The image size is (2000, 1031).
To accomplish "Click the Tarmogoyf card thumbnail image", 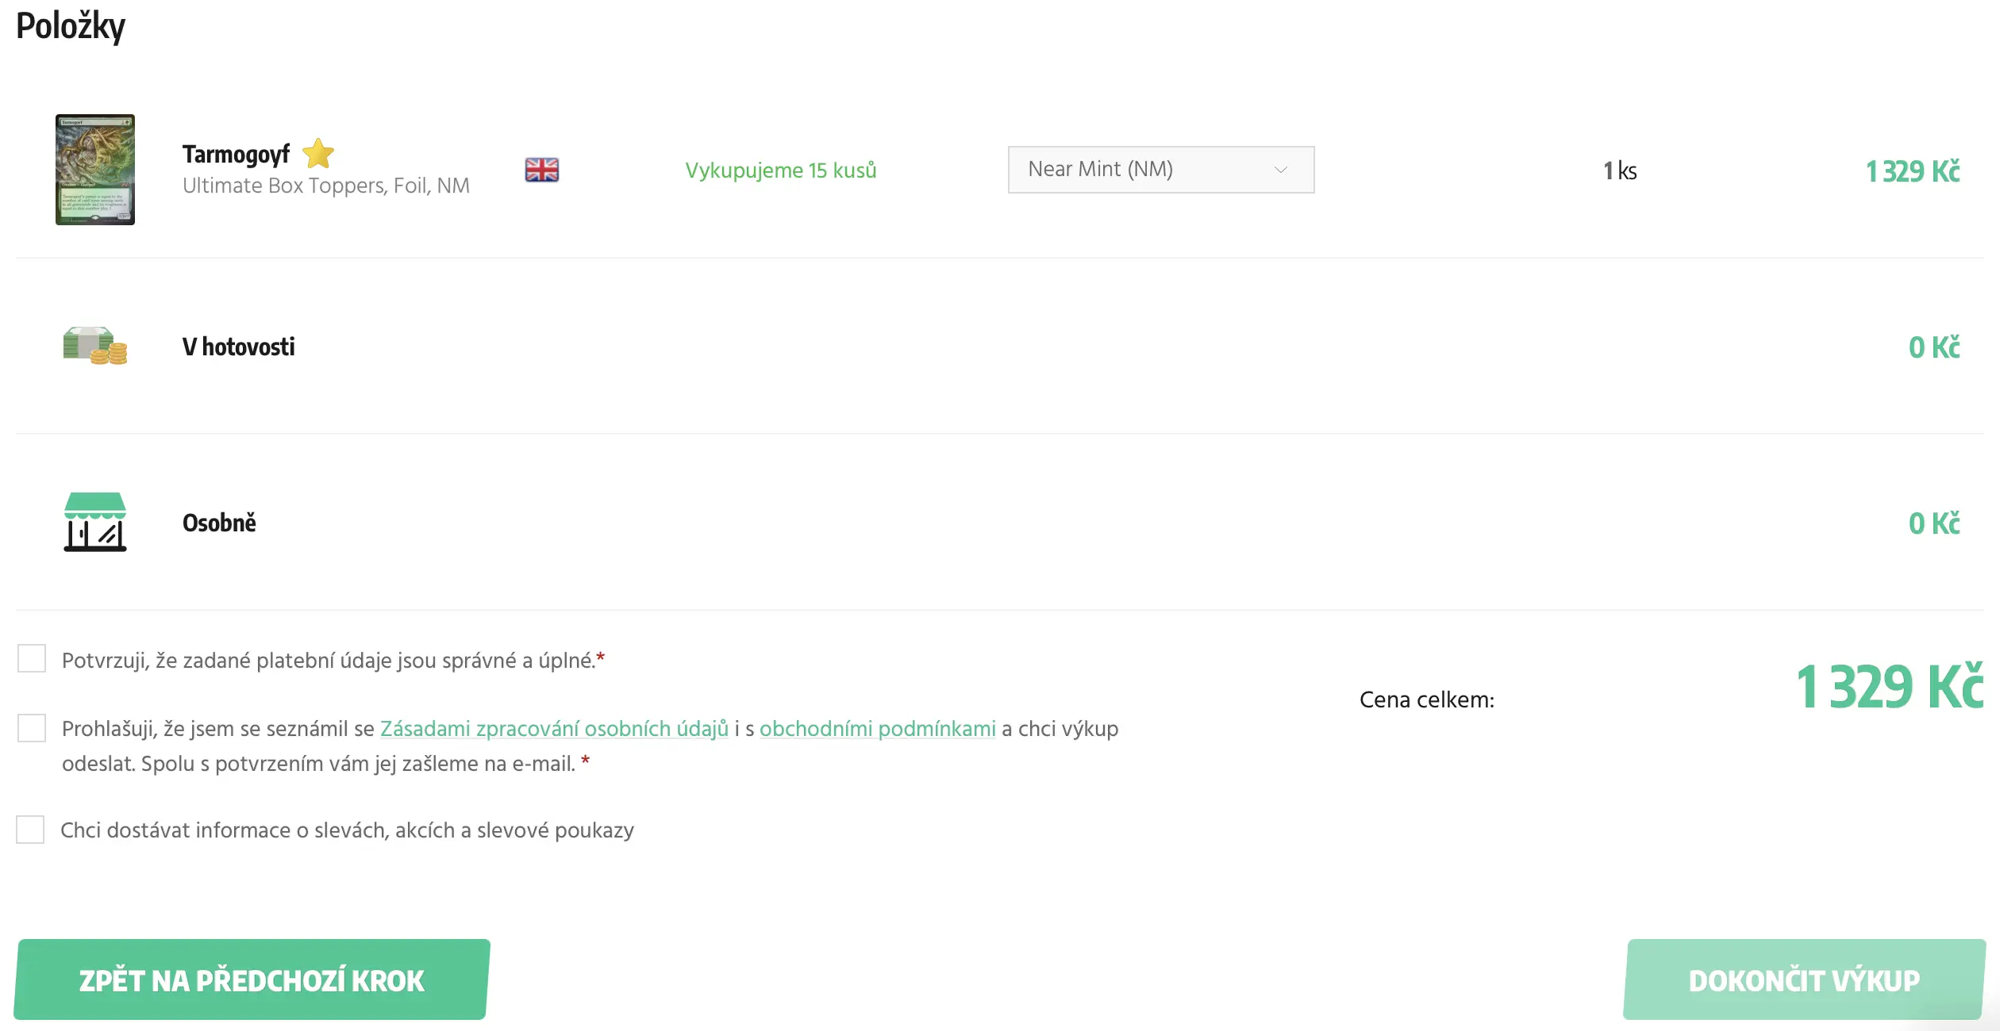I will (95, 170).
